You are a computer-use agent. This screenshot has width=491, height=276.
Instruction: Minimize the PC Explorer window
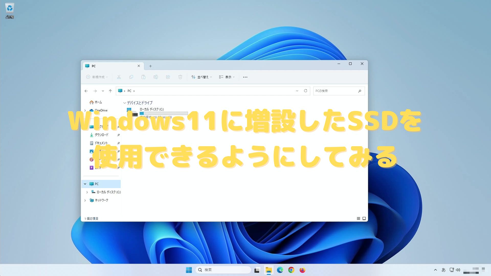tap(339, 64)
